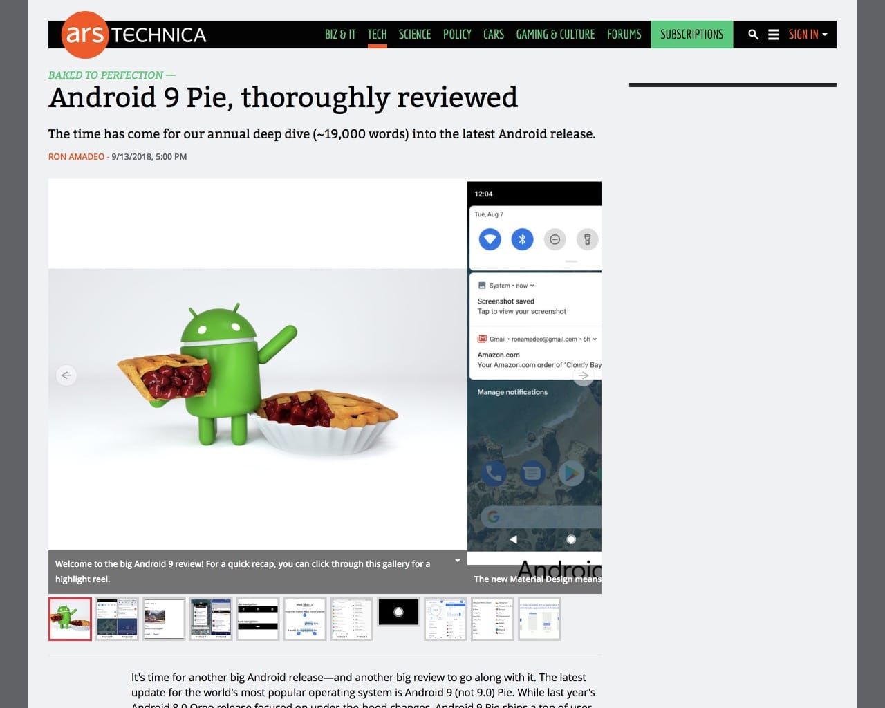885x708 pixels.
Task: Select the seventh gallery thumbnail
Action: pyautogui.click(x=352, y=619)
